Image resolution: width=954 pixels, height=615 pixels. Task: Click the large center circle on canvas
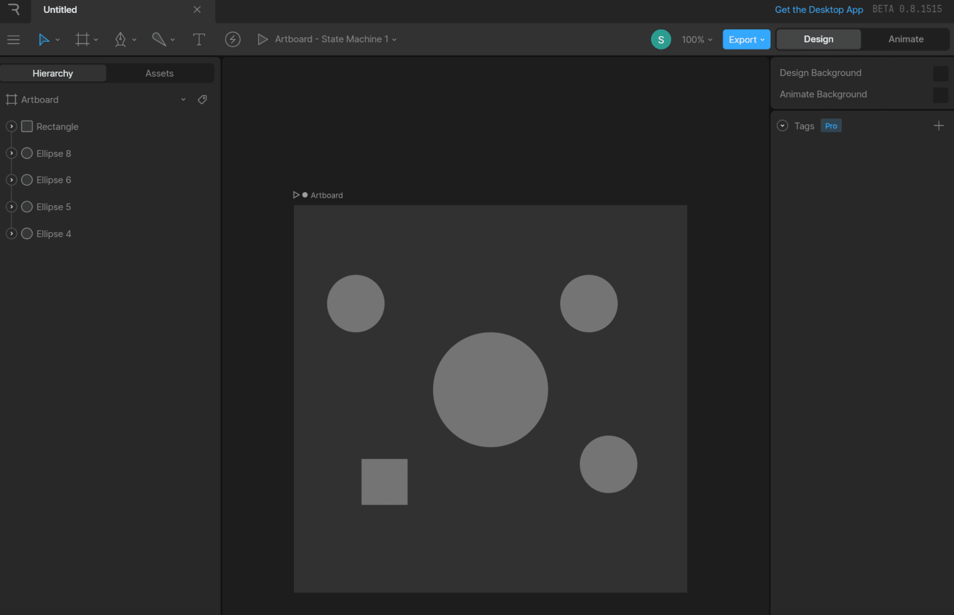click(490, 390)
